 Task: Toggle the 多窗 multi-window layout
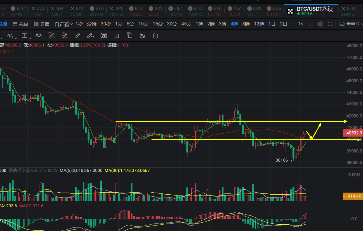point(42,24)
